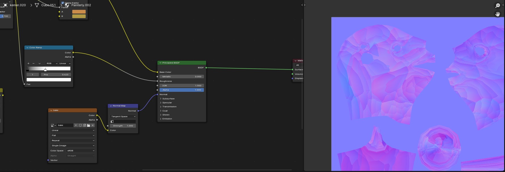Image resolution: width=505 pixels, height=172 pixels.
Task: Click the Color Ramp Fac input socket
Action: tap(24, 84)
